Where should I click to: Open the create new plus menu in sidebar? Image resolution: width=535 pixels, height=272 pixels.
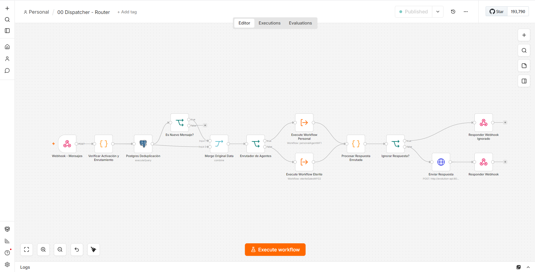(x=7, y=8)
